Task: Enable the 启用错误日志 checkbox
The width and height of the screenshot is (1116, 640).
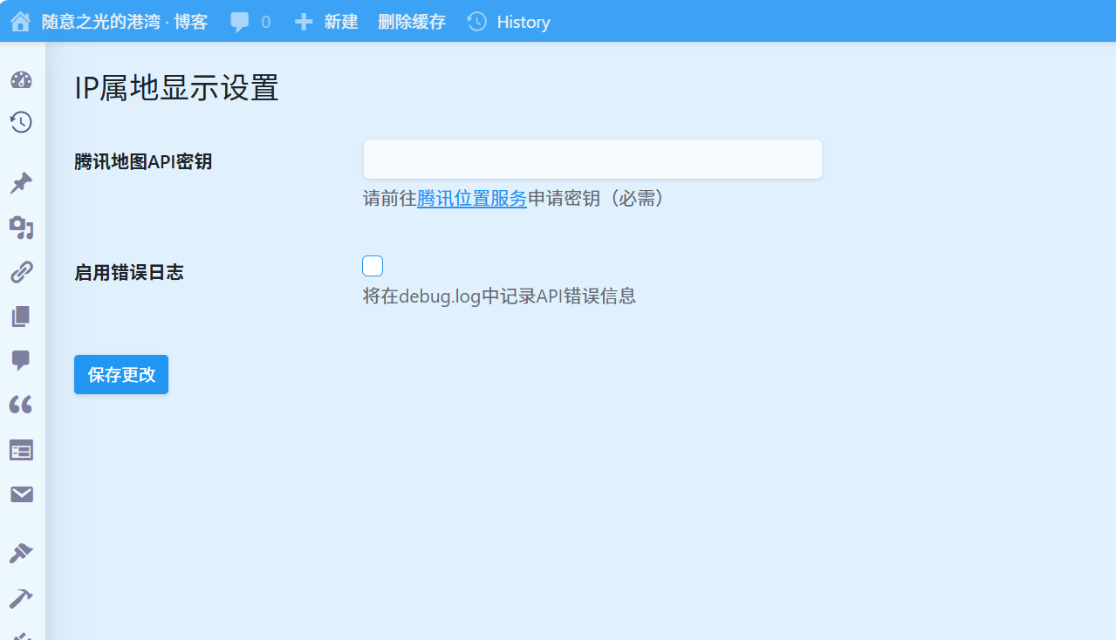Action: coord(373,266)
